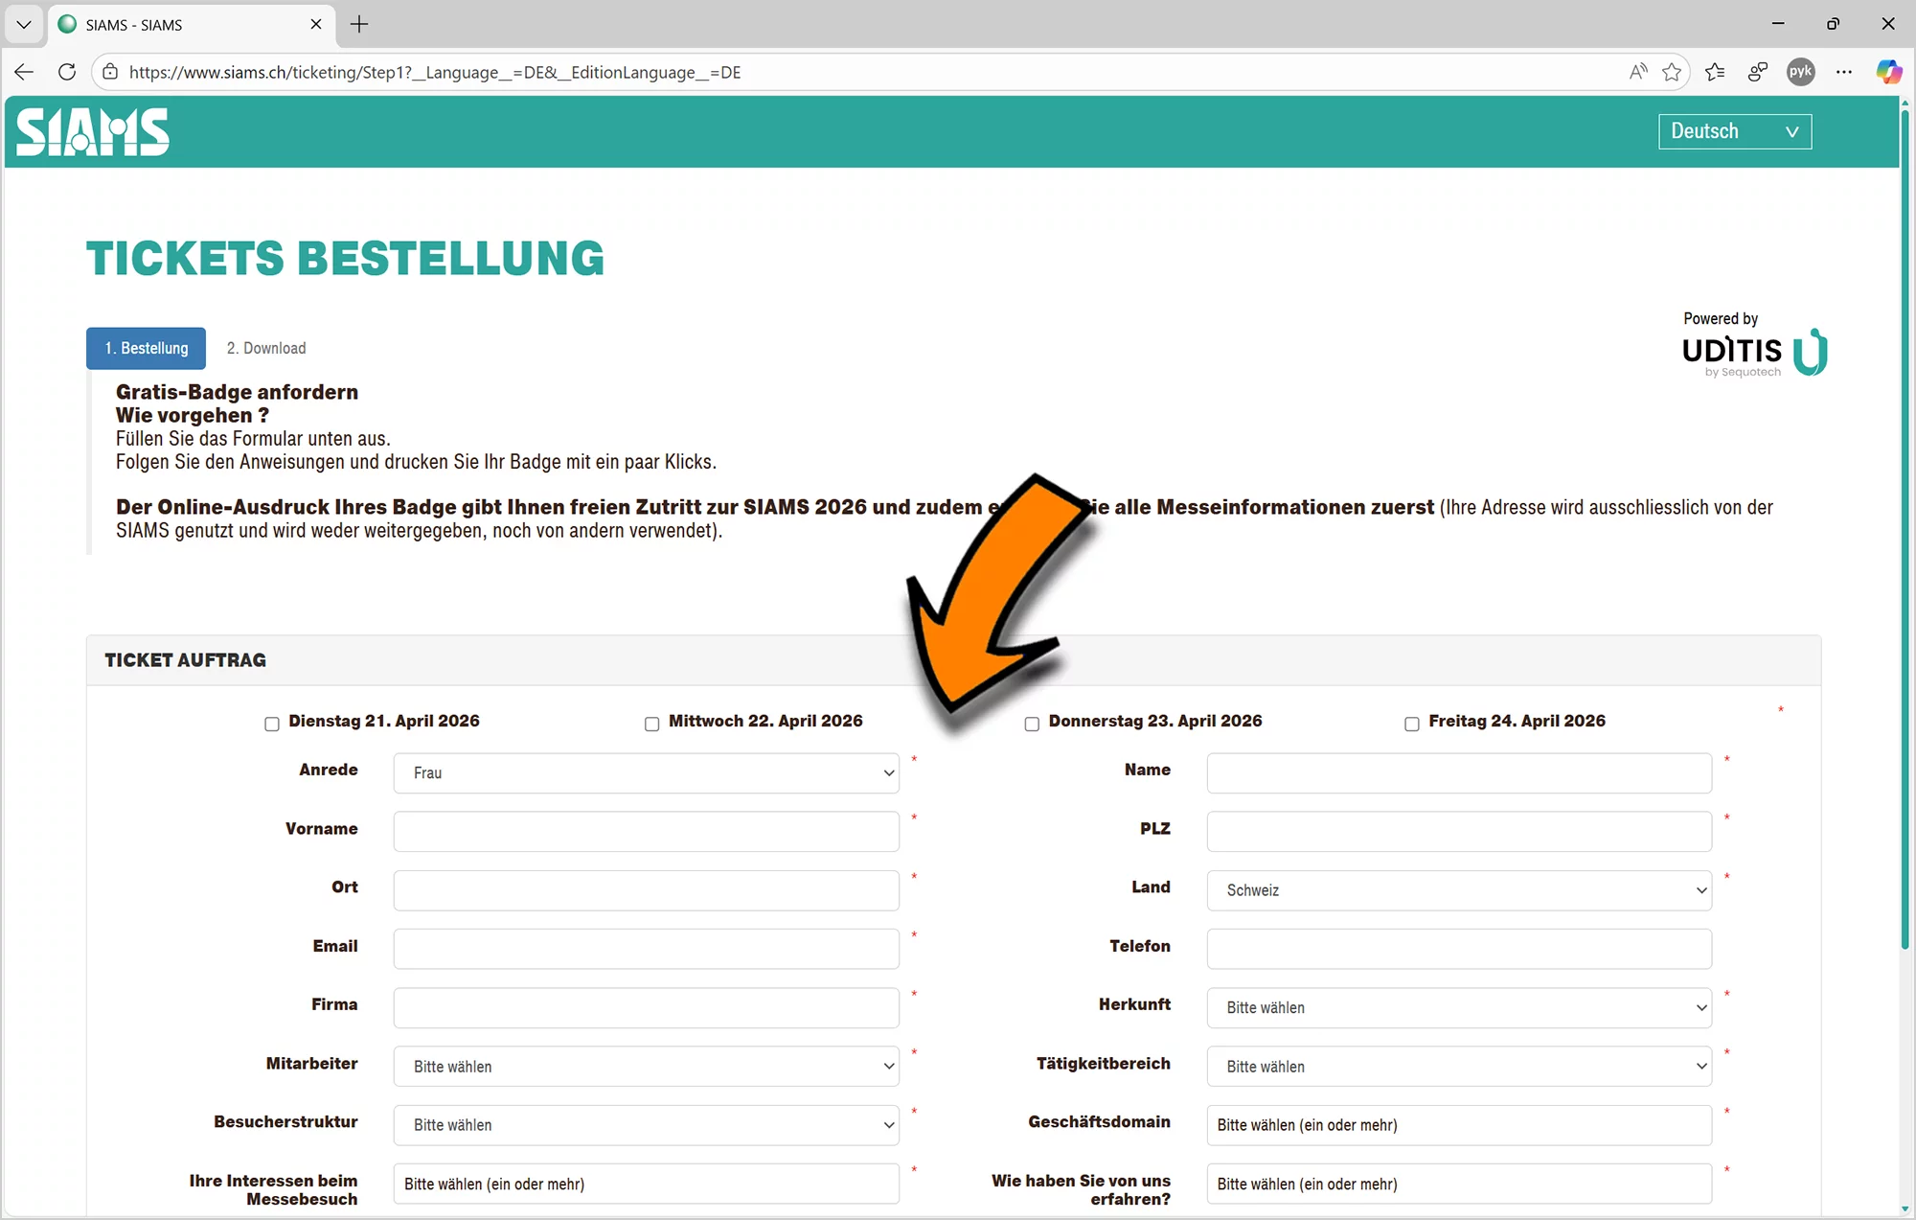The width and height of the screenshot is (1916, 1220).
Task: Expand the Anrede dropdown showing Frau
Action: click(x=646, y=773)
